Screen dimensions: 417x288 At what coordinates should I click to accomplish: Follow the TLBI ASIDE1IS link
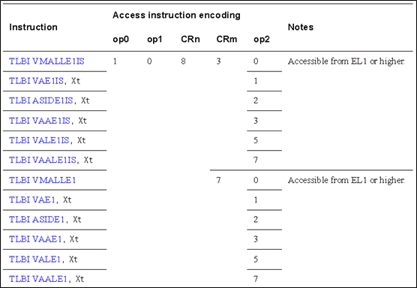41,100
